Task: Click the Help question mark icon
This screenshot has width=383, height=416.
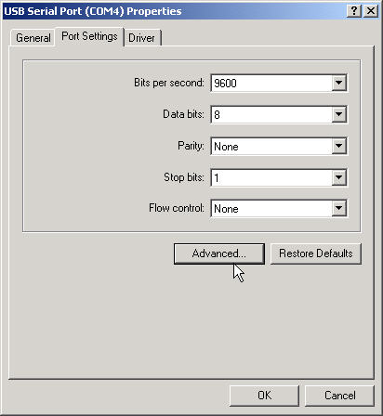Action: 354,11
